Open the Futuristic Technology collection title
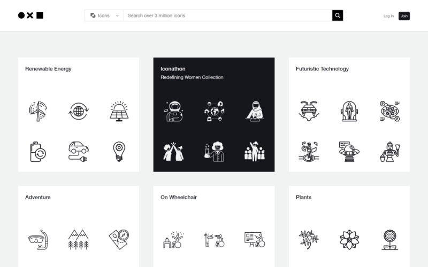 [x=323, y=69]
